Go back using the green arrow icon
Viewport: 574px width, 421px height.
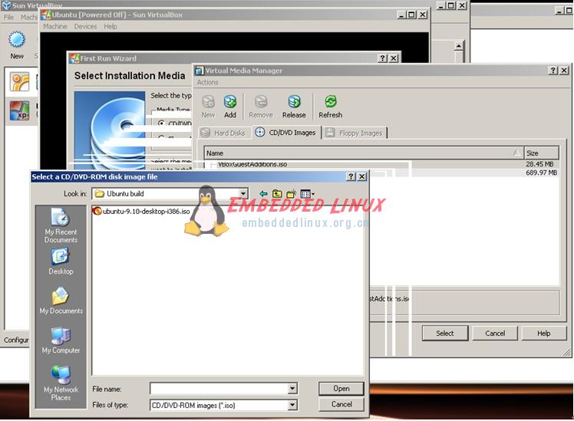(x=263, y=194)
